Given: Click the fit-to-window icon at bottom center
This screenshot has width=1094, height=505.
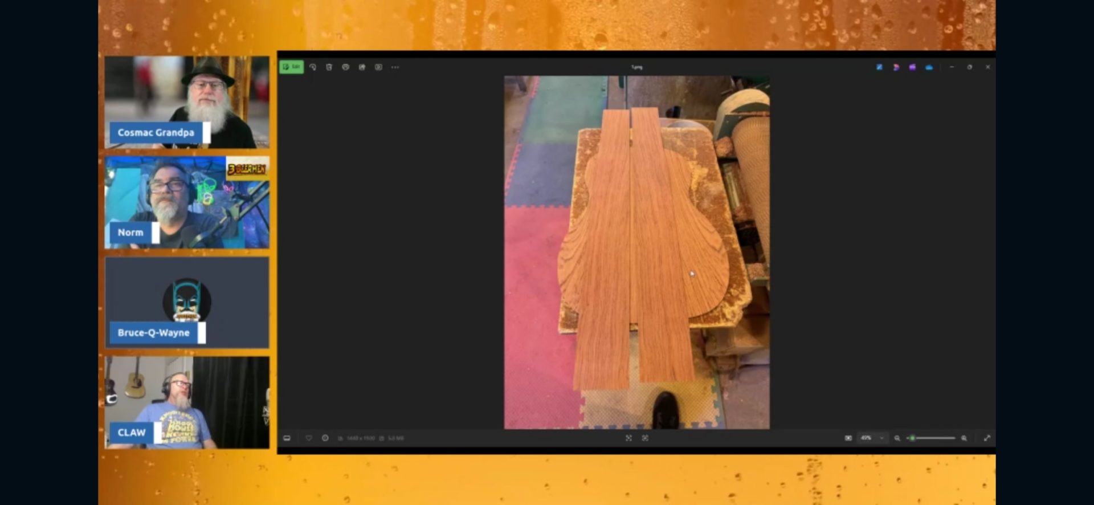Looking at the screenshot, I should (x=628, y=438).
